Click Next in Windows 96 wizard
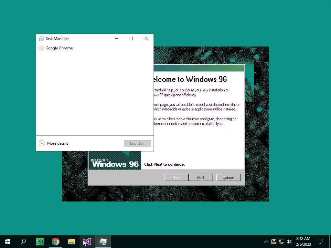Image resolution: width=331 pixels, height=248 pixels. [201, 178]
